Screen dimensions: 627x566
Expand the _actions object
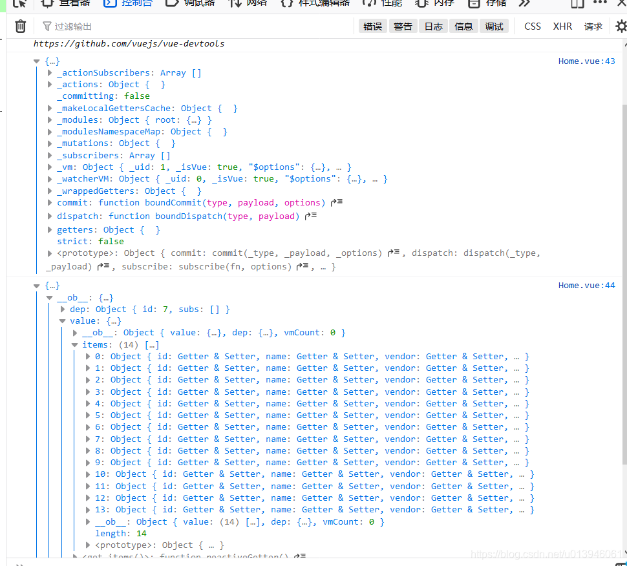50,85
